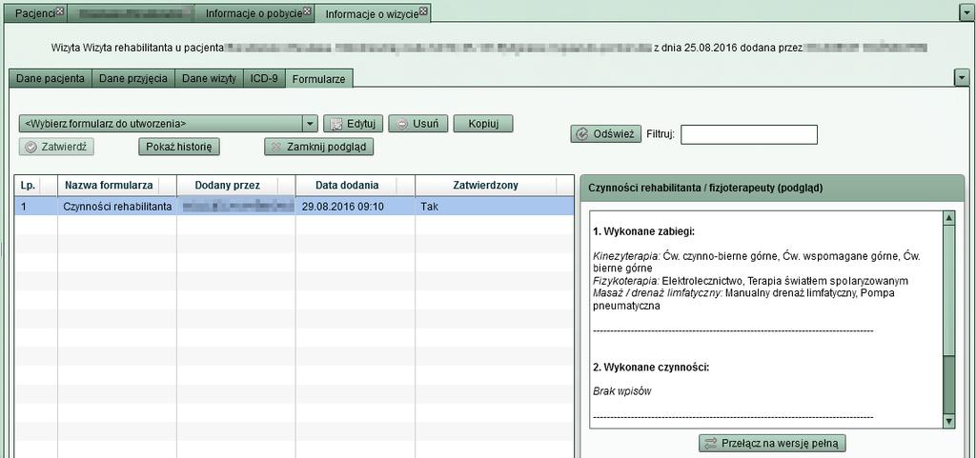Click the '2. Wykonane czynności:' heading
976x458 pixels.
coord(651,368)
